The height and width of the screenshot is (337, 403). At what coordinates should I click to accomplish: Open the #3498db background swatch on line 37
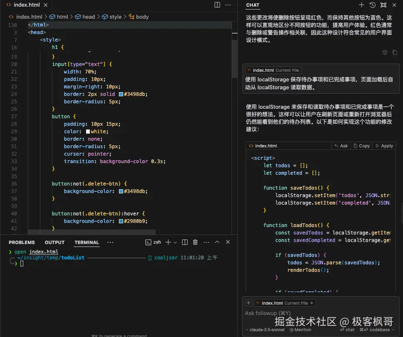click(121, 191)
